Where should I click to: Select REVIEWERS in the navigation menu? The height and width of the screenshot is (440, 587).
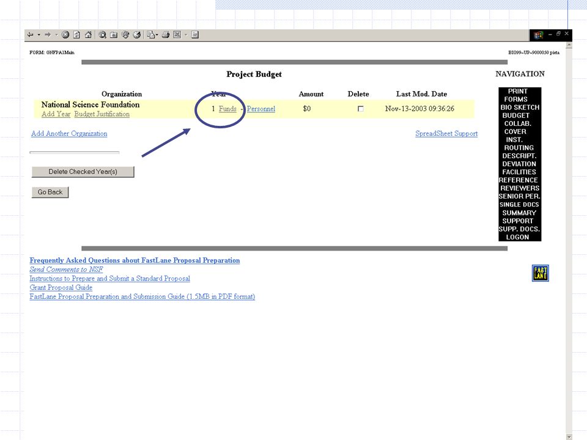point(520,188)
